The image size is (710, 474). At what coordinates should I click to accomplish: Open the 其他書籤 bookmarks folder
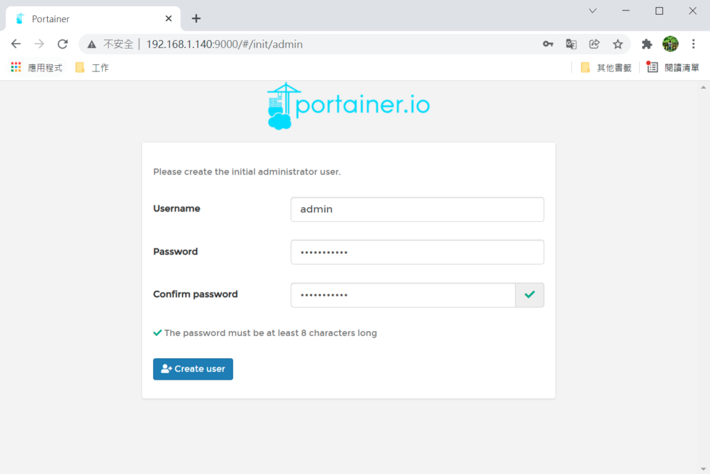point(606,68)
